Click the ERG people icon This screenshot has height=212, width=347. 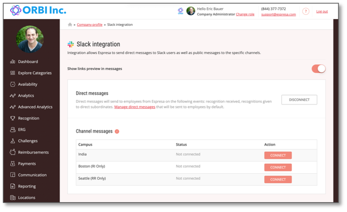[13, 130]
